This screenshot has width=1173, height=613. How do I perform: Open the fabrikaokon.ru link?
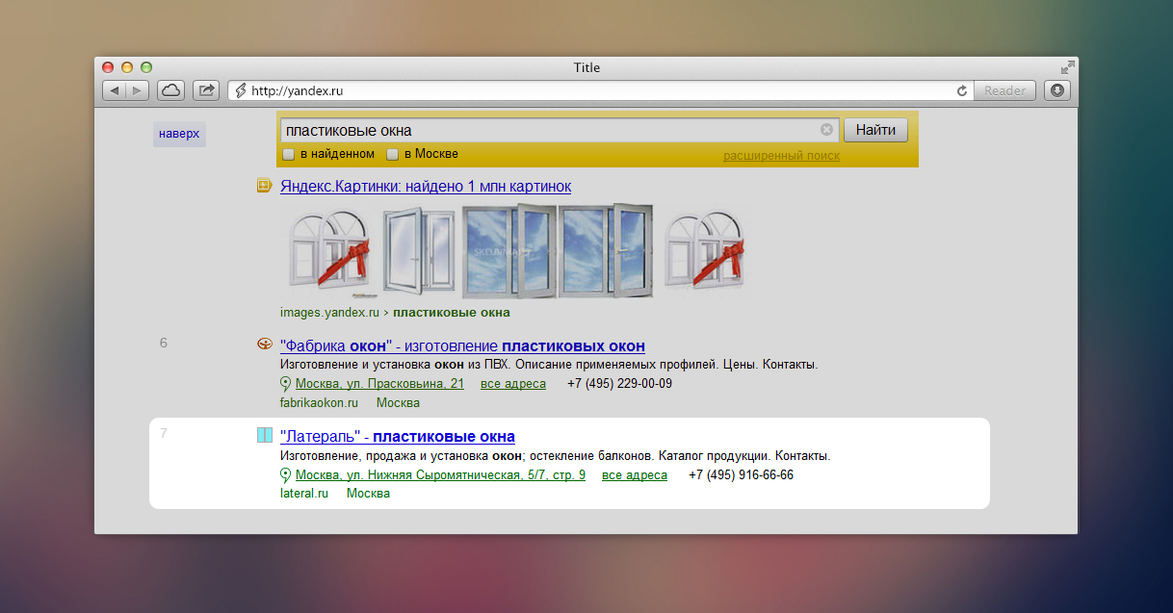pyautogui.click(x=319, y=402)
